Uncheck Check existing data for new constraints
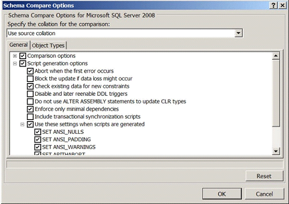 point(30,86)
